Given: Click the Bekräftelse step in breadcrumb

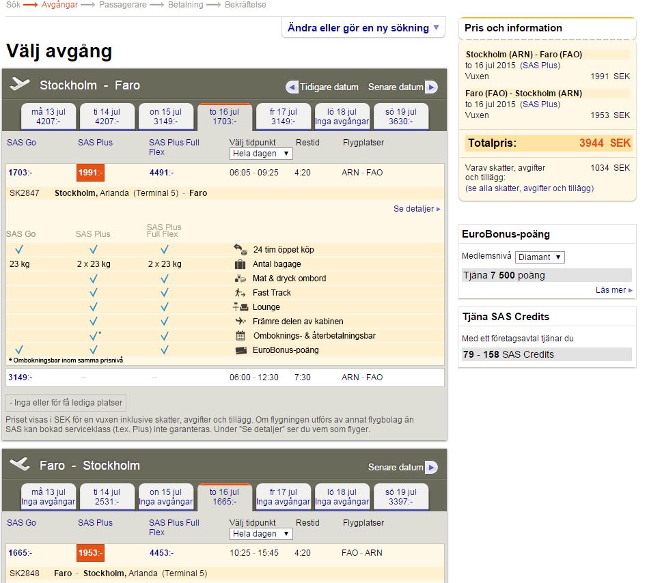Looking at the screenshot, I should coord(245,5).
